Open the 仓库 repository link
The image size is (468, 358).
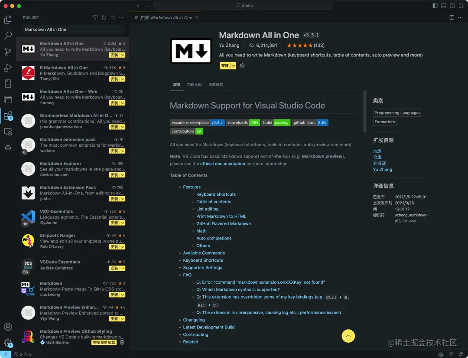coord(377,157)
